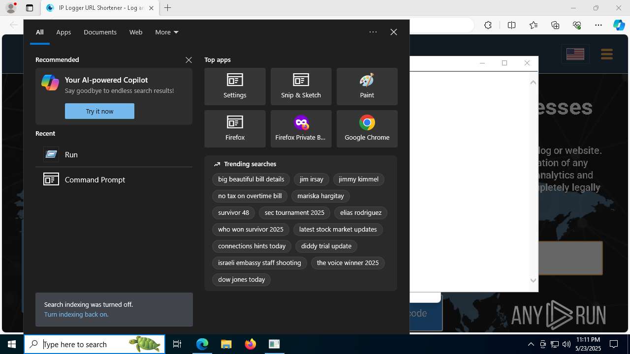Select 'israeli embassy staff shooting' trend
630x354 pixels.
pyautogui.click(x=259, y=263)
